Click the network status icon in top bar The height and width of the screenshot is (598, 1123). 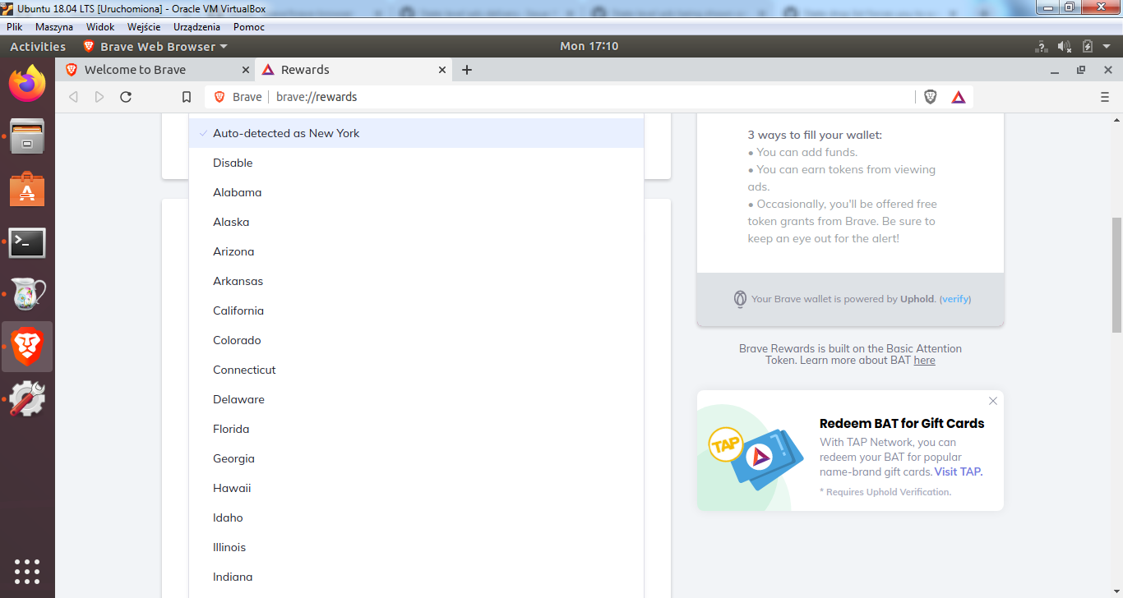click(x=1042, y=47)
